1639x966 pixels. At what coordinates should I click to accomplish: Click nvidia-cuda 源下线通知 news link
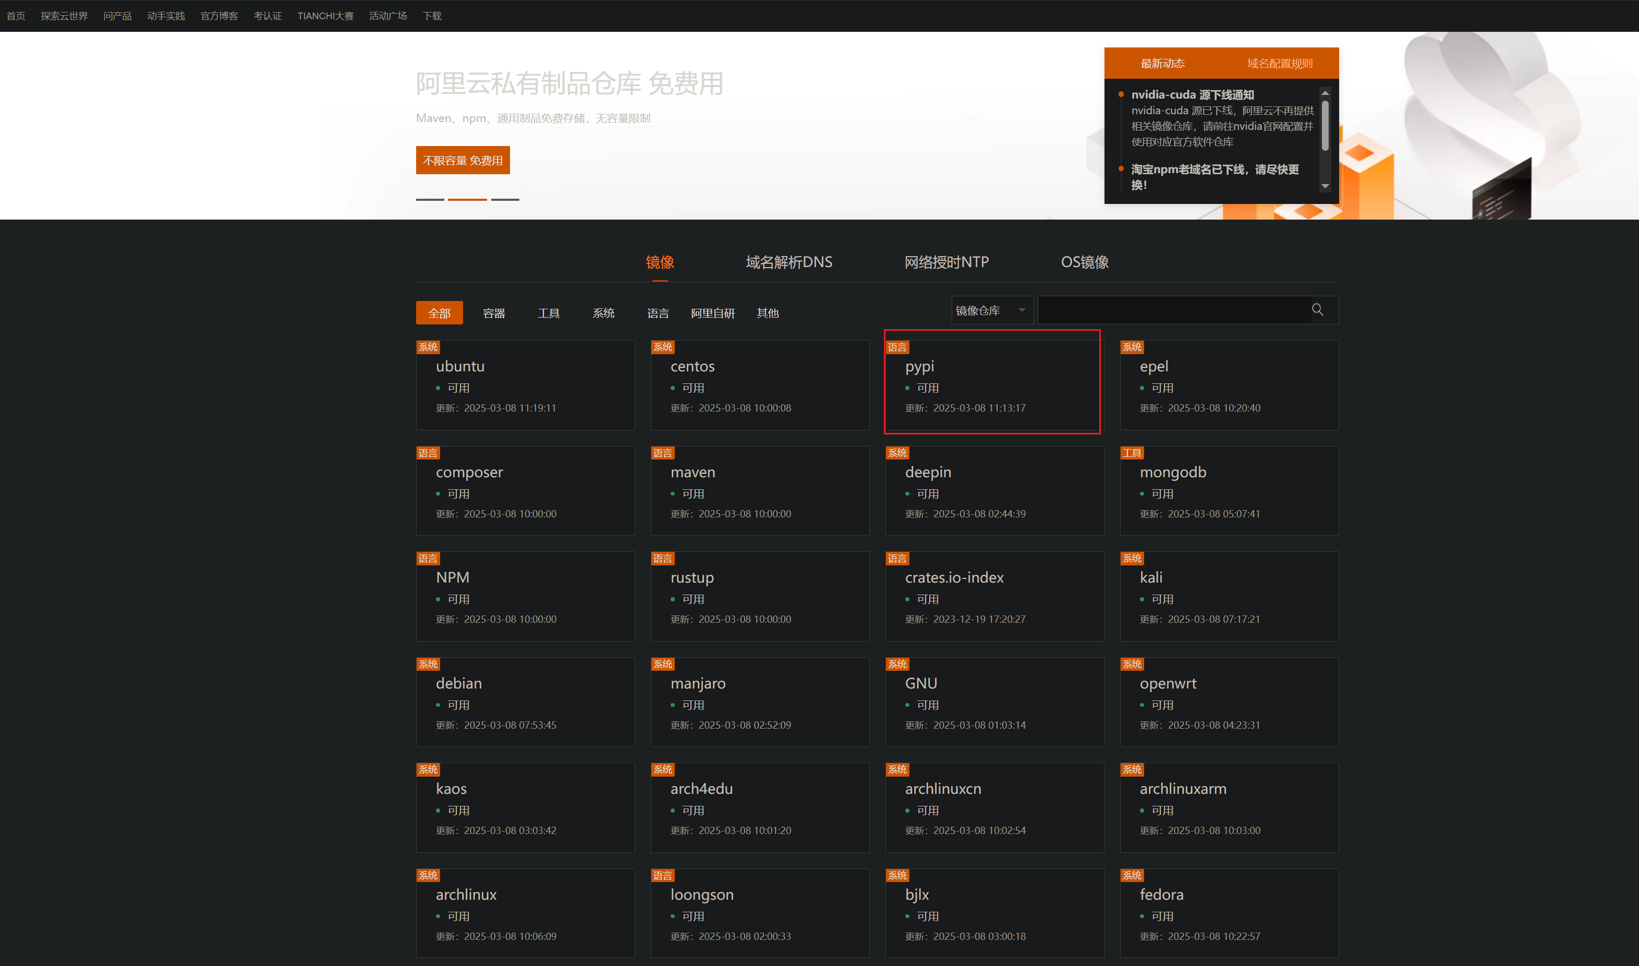(x=1192, y=95)
